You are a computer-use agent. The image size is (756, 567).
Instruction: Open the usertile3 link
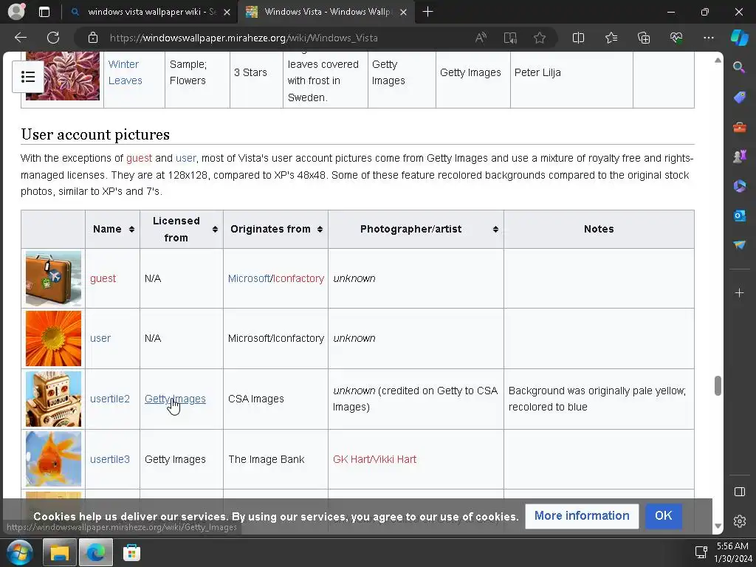(109, 459)
